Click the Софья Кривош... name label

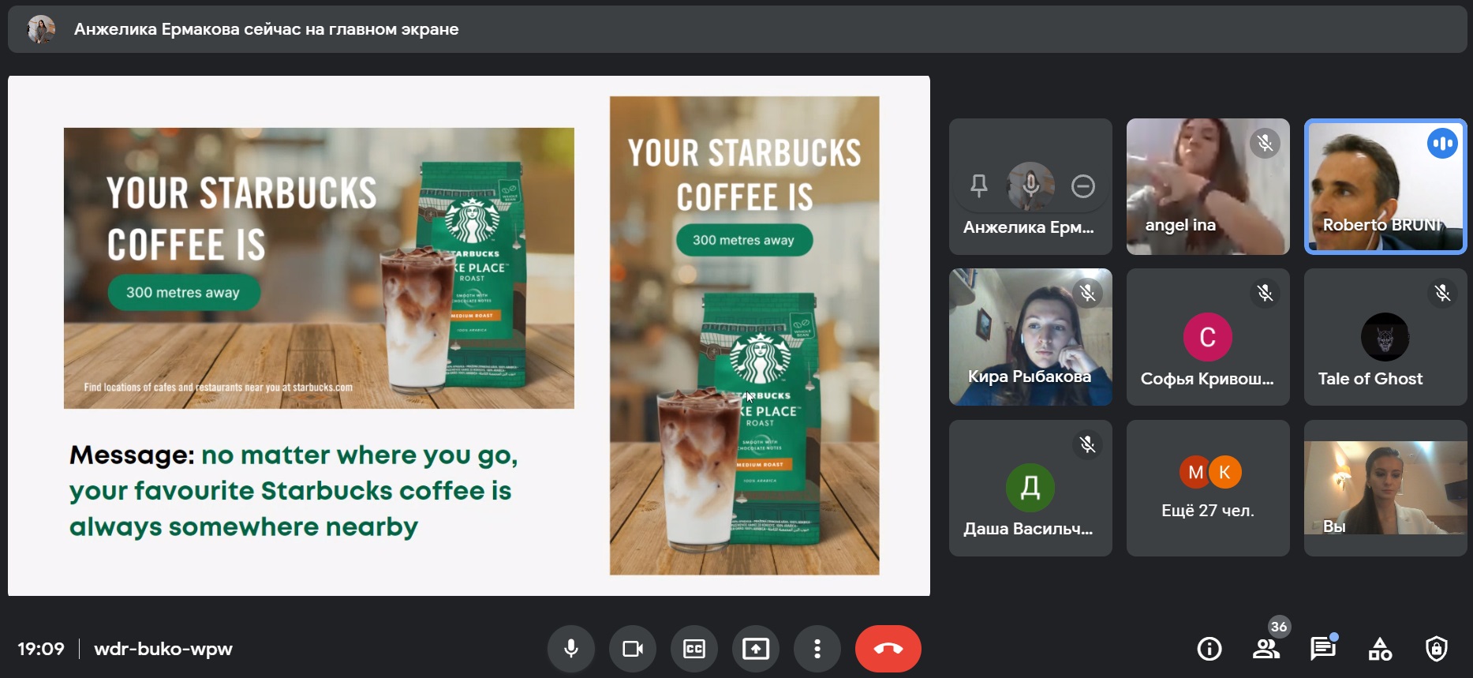pos(1207,379)
